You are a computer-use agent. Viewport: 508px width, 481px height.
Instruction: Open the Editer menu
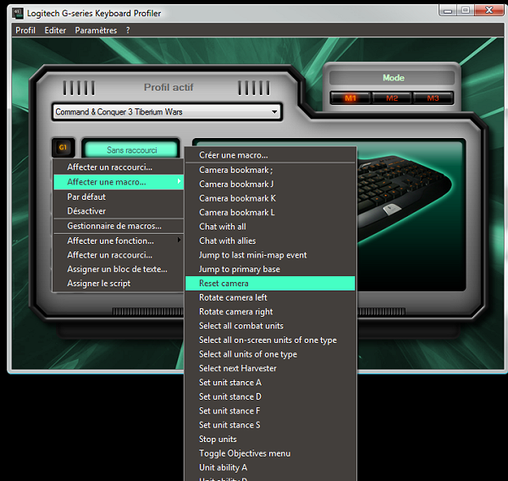(x=55, y=30)
